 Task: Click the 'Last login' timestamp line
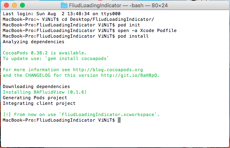[x=62, y=14]
